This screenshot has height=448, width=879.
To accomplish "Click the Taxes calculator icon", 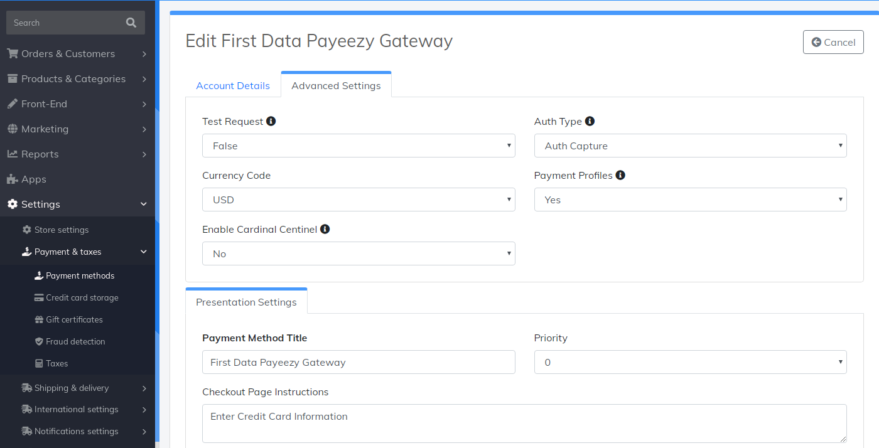I will pyautogui.click(x=39, y=363).
